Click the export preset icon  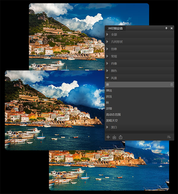(x=120, y=137)
